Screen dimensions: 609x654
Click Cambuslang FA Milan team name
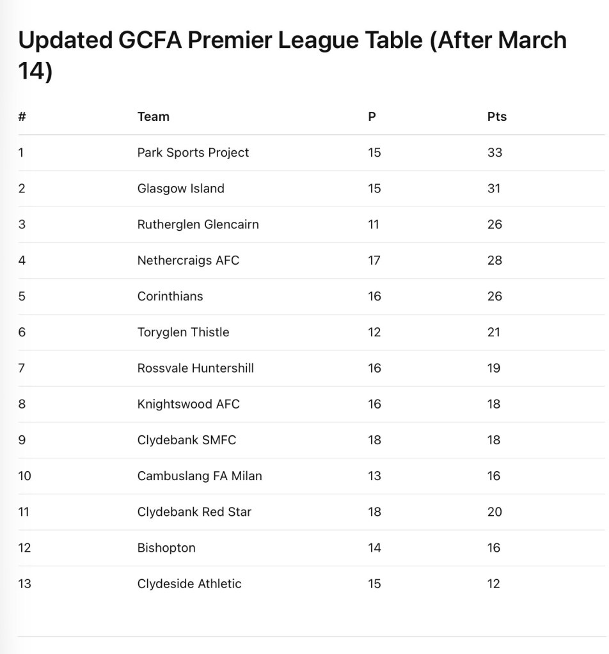[x=200, y=476]
